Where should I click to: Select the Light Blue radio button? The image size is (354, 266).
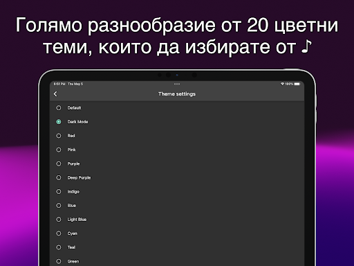tap(59, 220)
